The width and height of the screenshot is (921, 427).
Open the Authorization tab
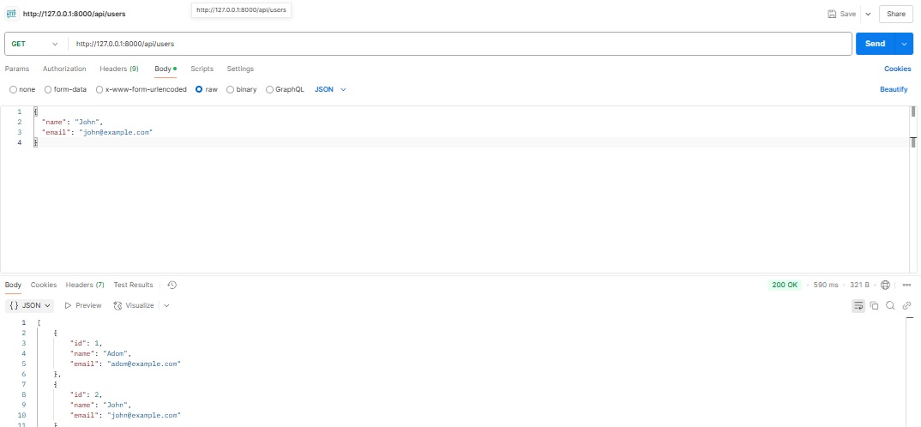click(x=64, y=69)
